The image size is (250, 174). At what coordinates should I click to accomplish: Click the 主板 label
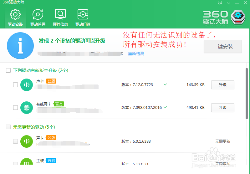40,161
